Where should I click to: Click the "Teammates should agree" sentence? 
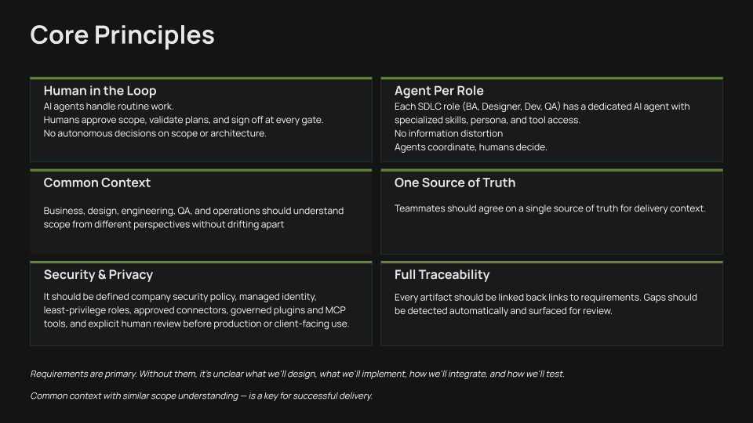point(549,208)
